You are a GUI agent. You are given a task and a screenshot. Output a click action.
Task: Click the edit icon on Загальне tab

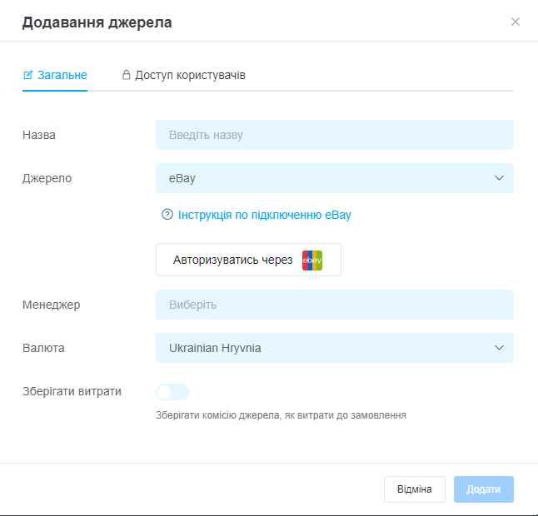(x=28, y=75)
